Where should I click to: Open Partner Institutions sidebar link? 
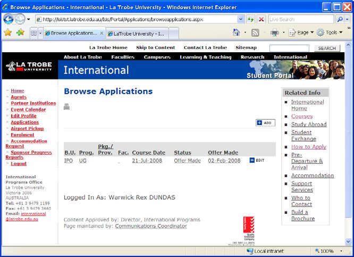pyautogui.click(x=33, y=103)
